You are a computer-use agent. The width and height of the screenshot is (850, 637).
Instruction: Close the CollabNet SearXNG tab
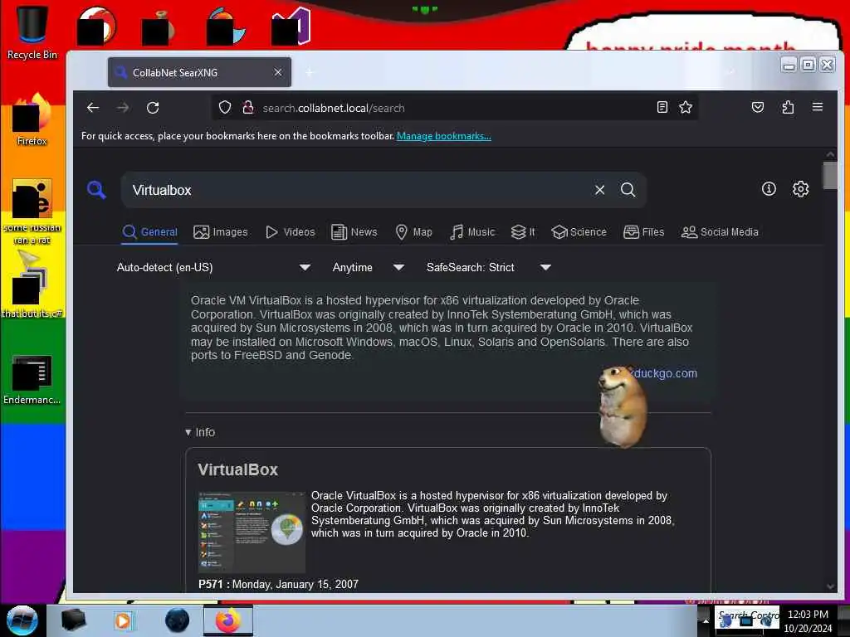pyautogui.click(x=278, y=72)
